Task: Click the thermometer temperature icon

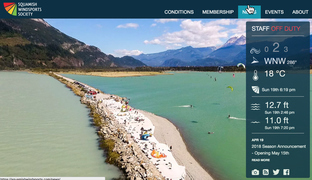Action: coord(256,75)
